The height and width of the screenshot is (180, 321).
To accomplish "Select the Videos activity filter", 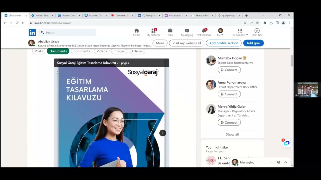I will coord(102,51).
